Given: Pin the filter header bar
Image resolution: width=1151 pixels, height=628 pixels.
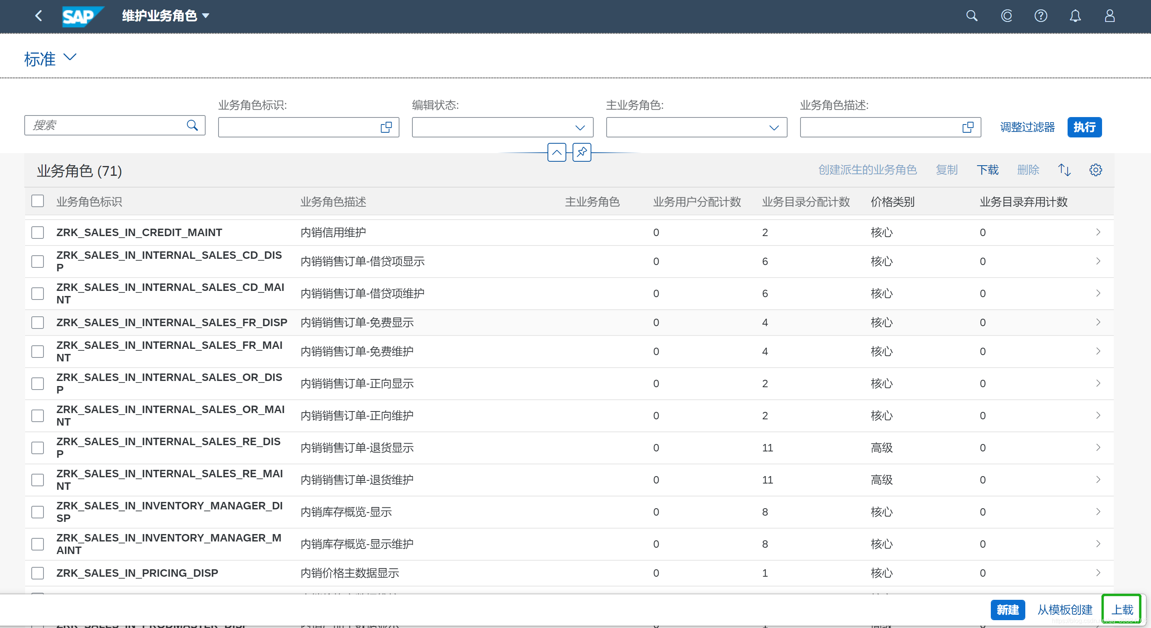Looking at the screenshot, I should point(582,152).
